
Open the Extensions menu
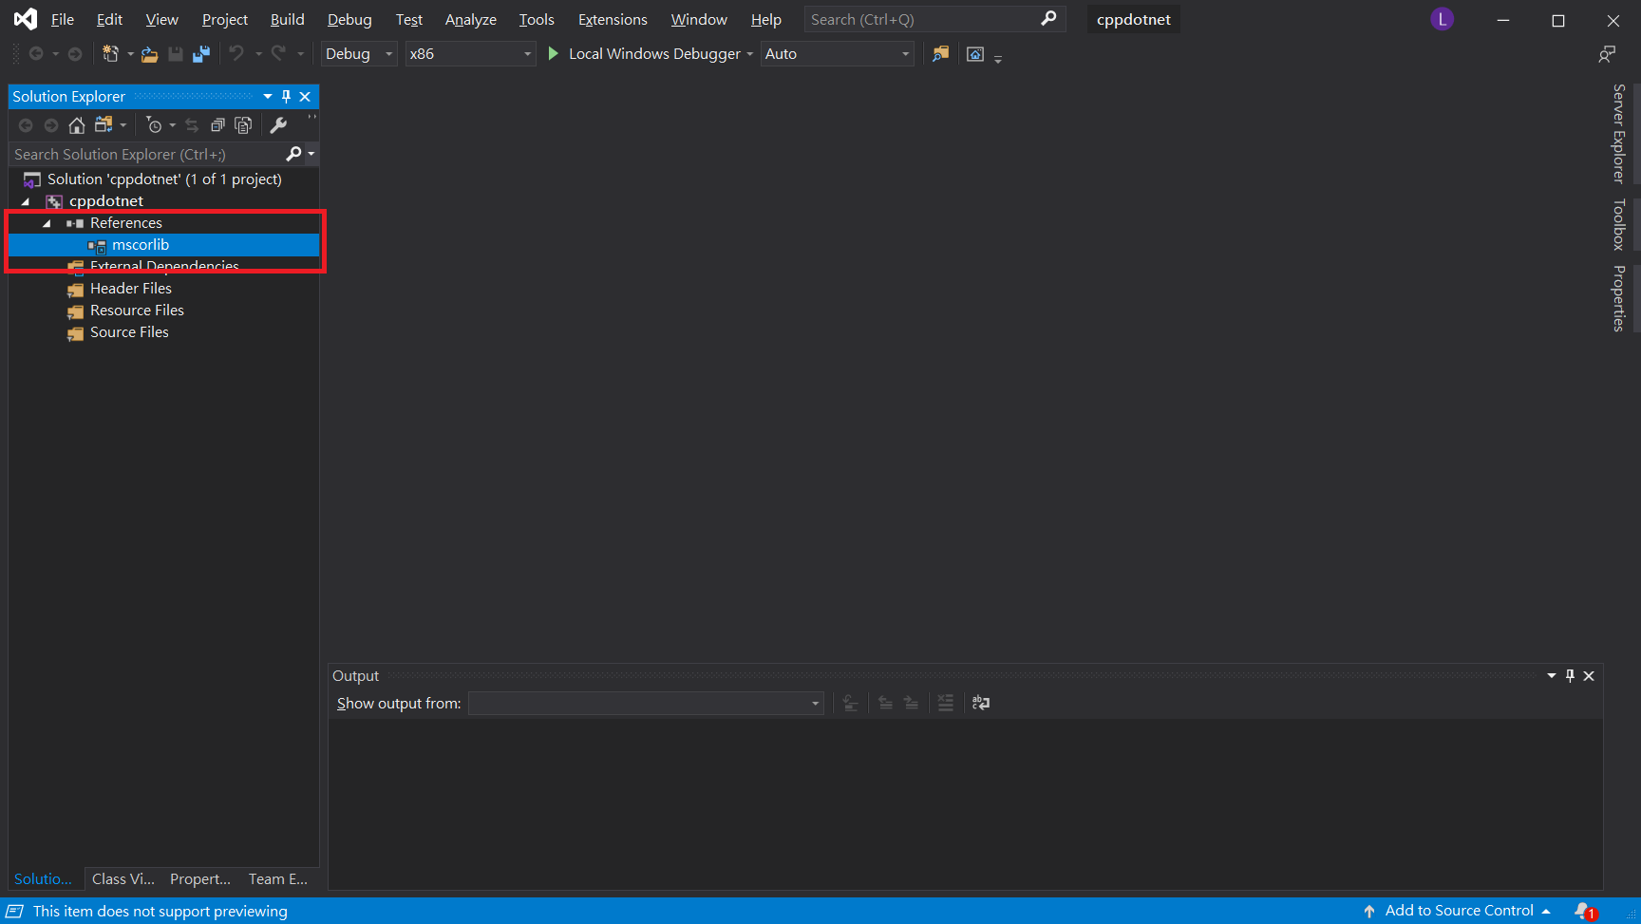[x=613, y=19]
